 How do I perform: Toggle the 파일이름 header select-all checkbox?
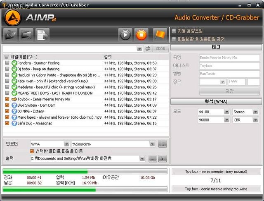click(x=7, y=57)
